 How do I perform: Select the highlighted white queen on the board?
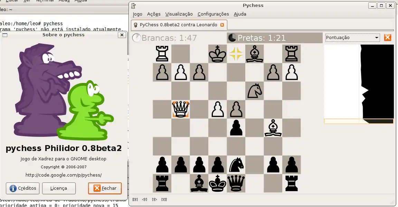tap(180, 109)
